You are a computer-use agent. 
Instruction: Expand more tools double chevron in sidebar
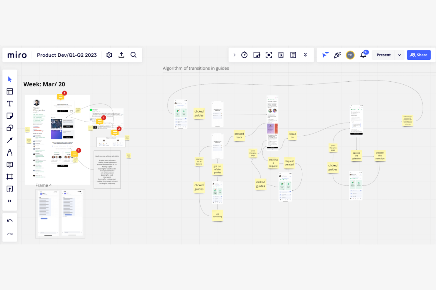pos(10,201)
